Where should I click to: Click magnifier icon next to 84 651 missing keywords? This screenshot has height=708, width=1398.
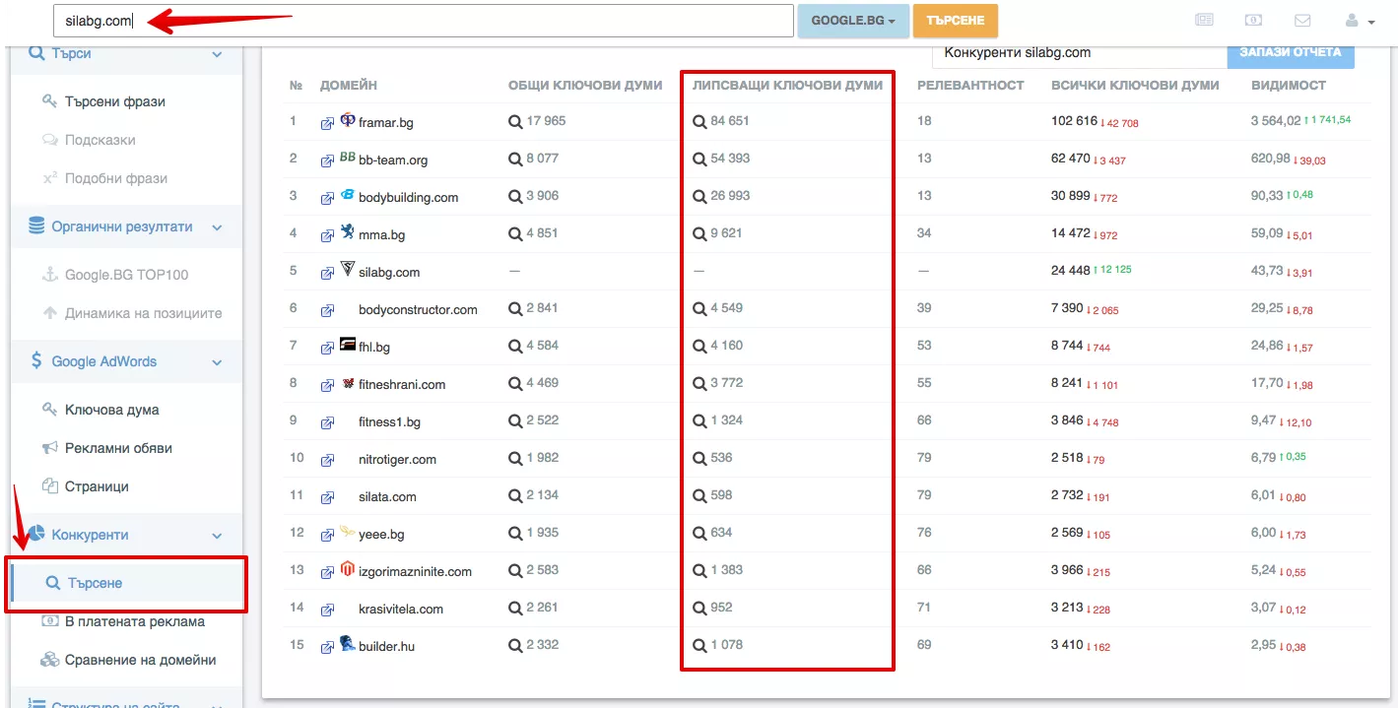(699, 121)
